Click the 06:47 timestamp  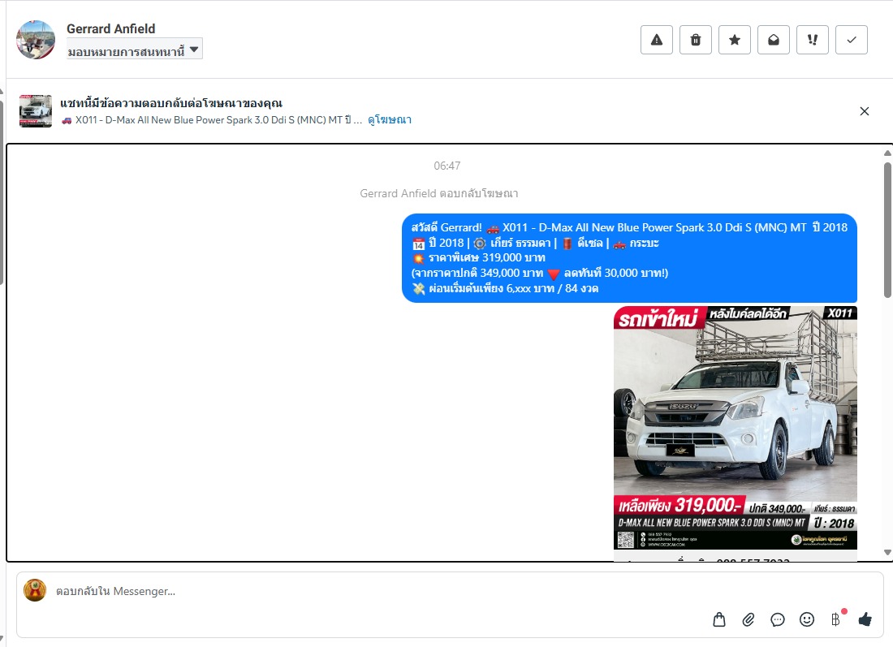coord(447,166)
